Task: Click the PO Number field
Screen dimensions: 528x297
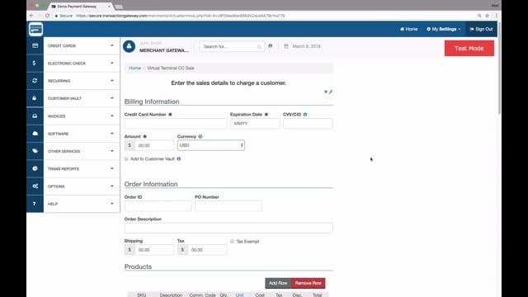Action: point(229,205)
